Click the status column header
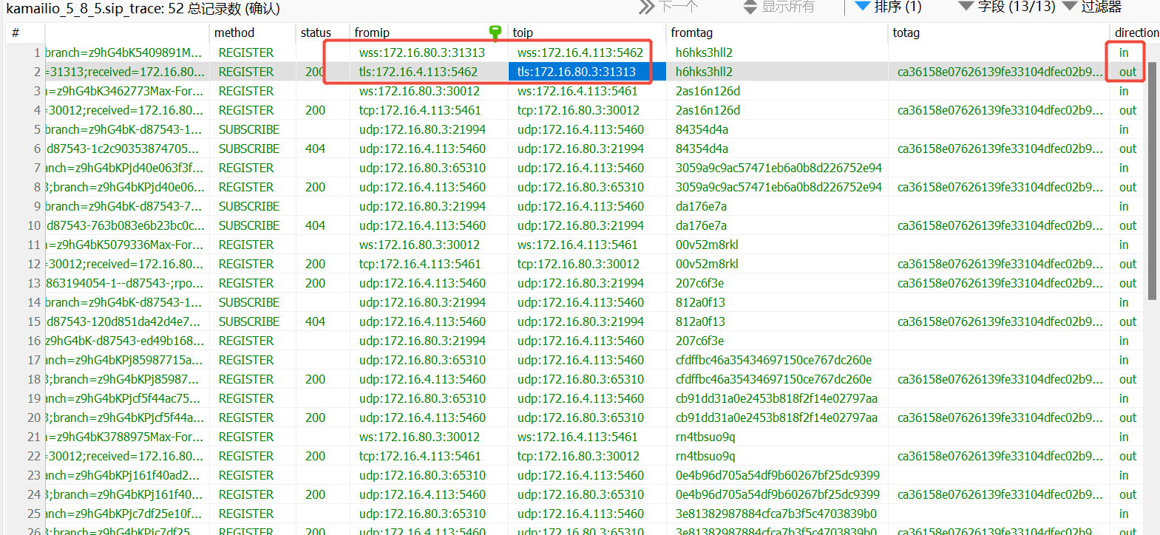 (x=316, y=33)
